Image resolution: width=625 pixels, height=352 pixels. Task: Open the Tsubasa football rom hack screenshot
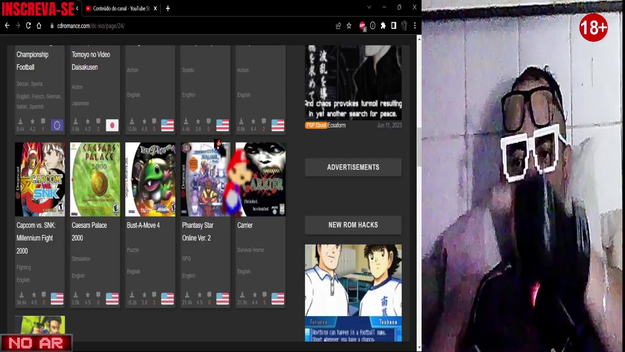(353, 293)
